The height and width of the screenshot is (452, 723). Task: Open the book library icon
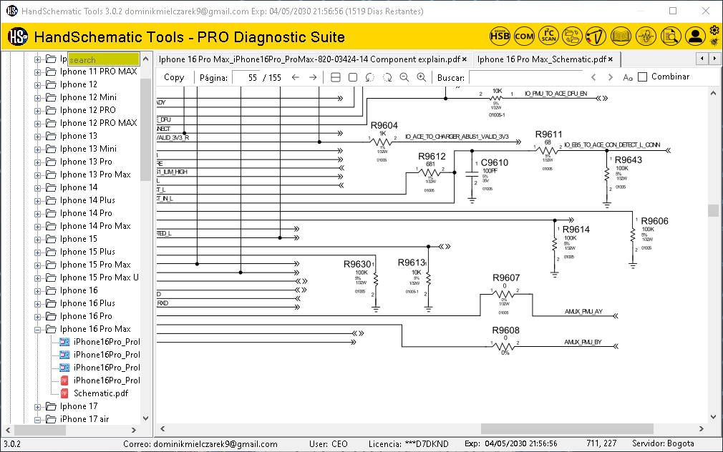(621, 36)
